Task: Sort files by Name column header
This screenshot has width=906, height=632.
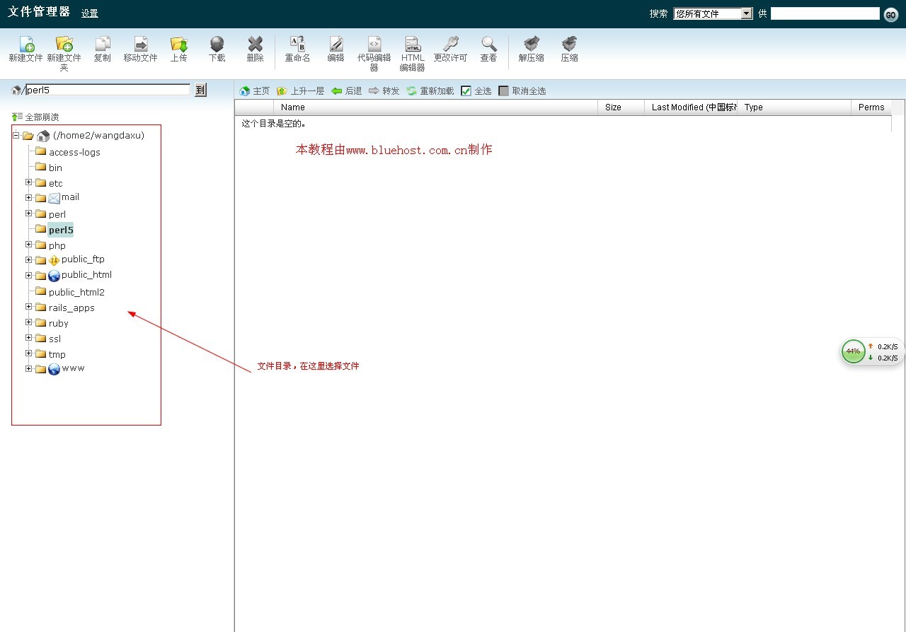Action: 293,107
